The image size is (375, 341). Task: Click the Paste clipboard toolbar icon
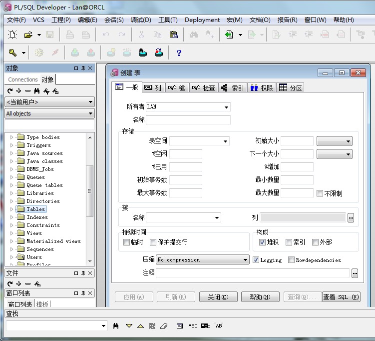pyautogui.click(x=173, y=34)
